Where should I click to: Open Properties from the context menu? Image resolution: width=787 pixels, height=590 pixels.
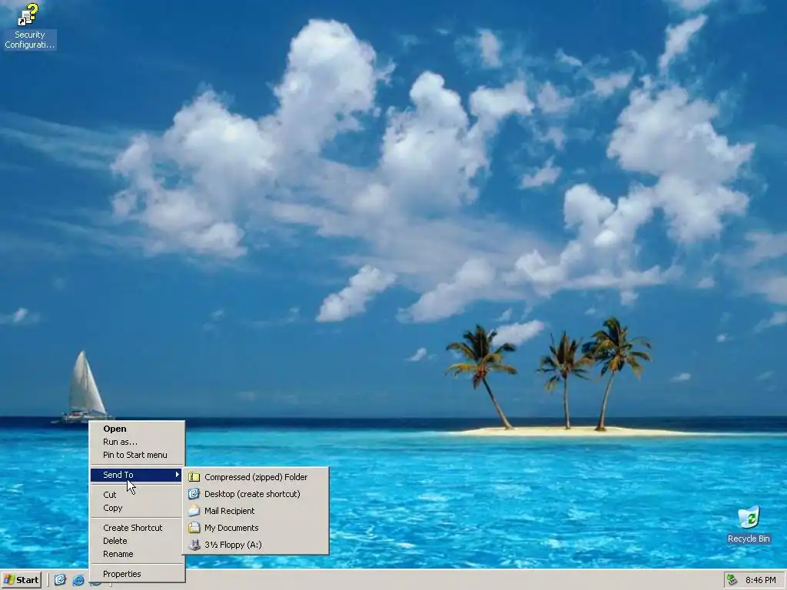pos(137,574)
